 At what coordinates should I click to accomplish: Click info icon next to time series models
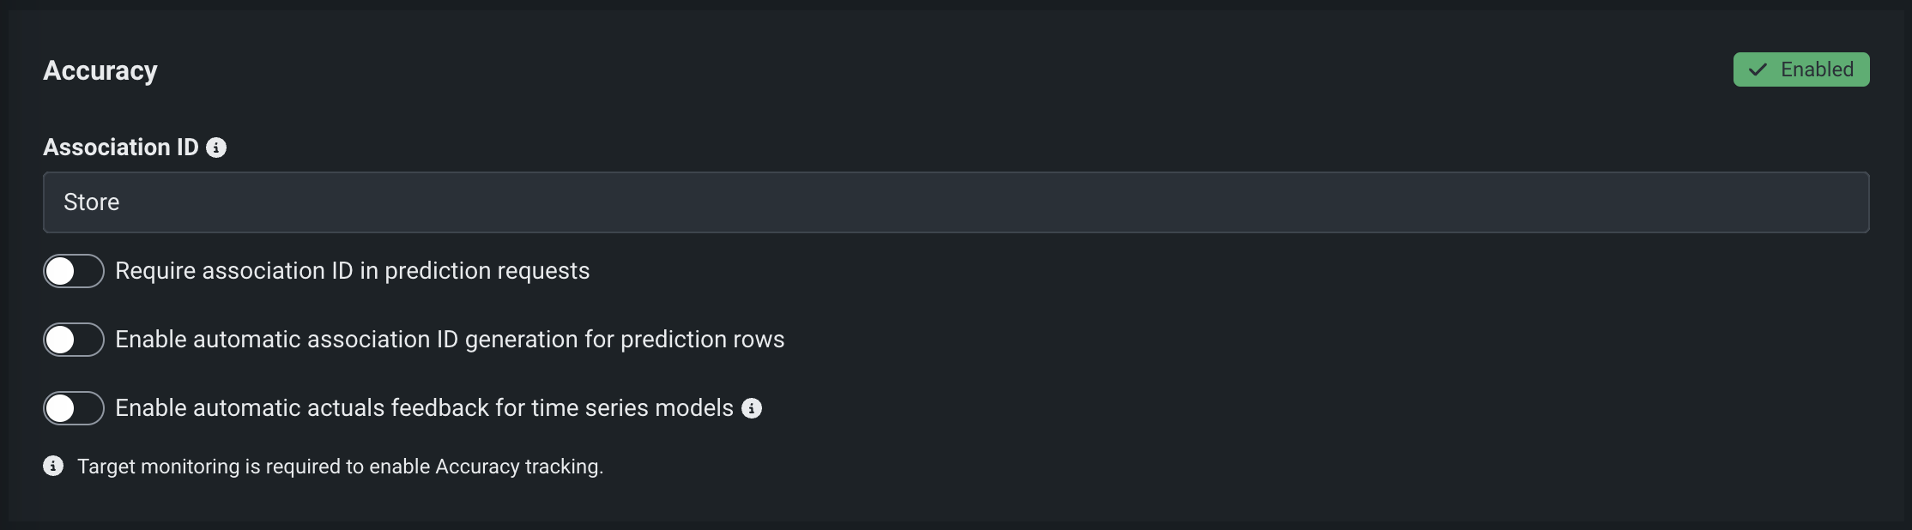(752, 408)
